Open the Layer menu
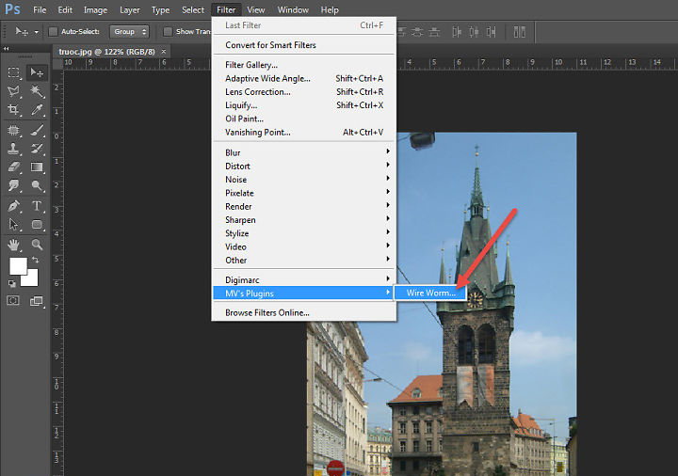This screenshot has height=476, width=678. (130, 9)
